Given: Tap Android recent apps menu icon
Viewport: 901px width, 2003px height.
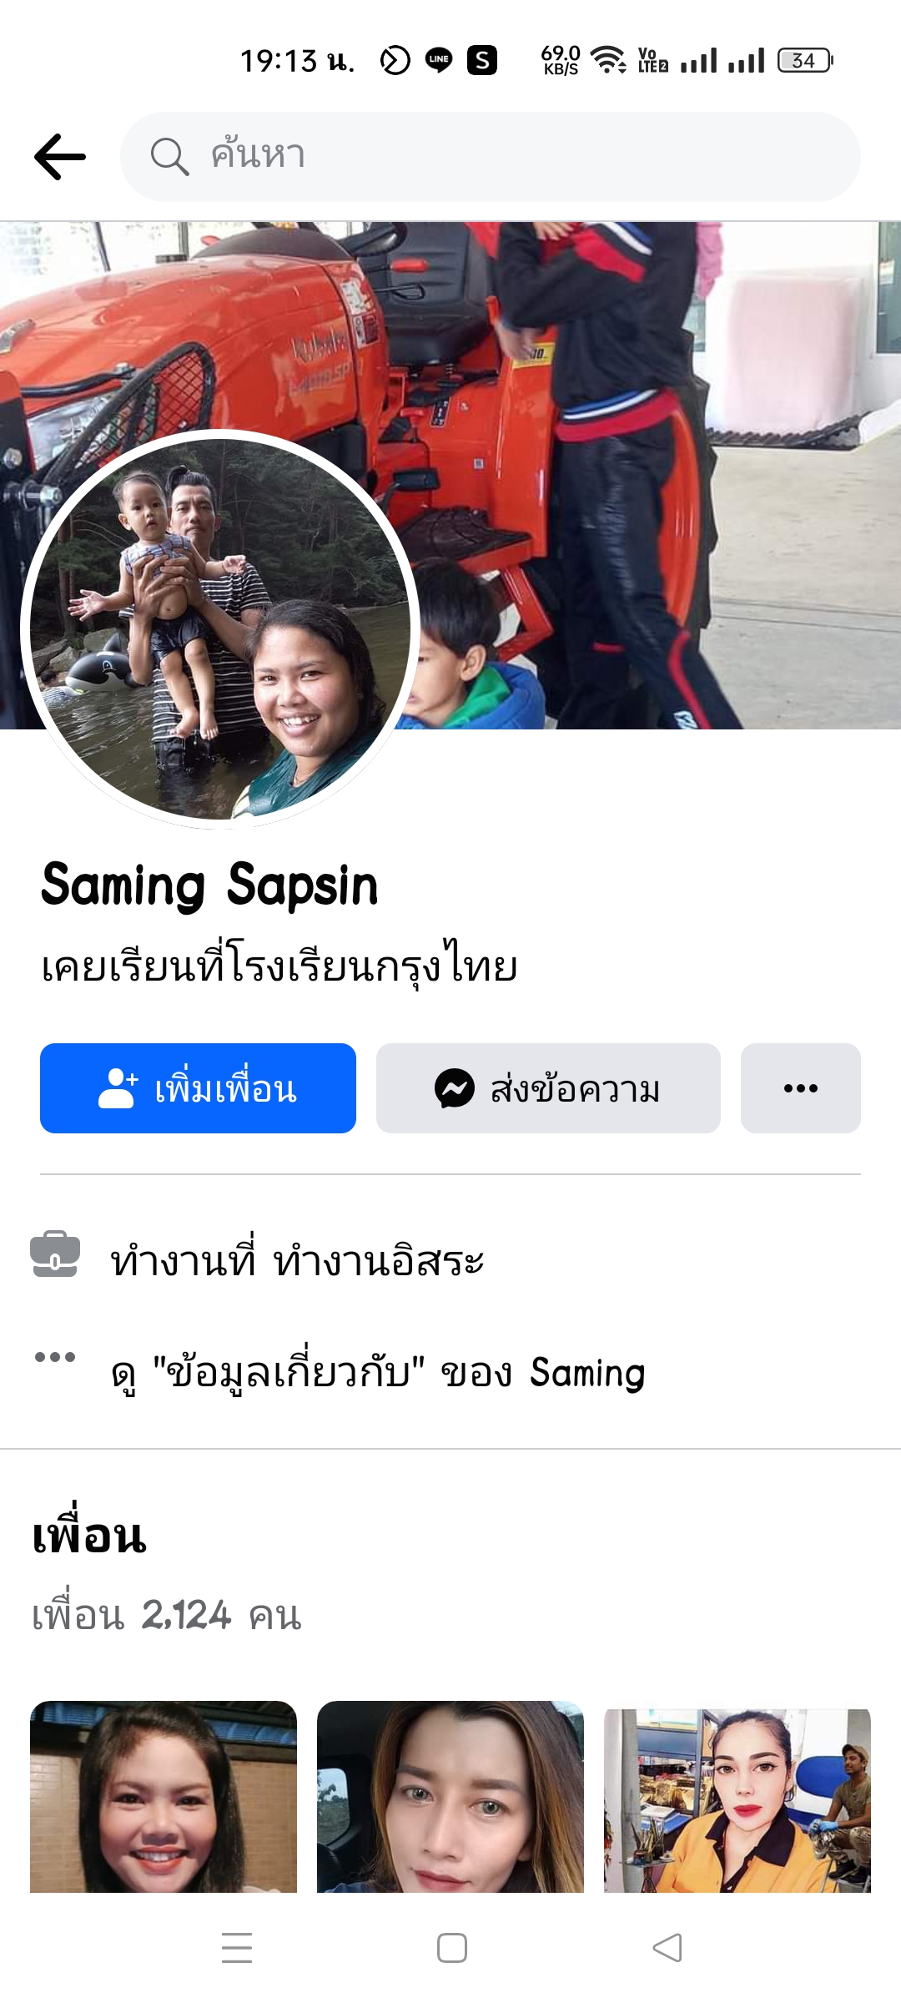Looking at the screenshot, I should tap(237, 1948).
